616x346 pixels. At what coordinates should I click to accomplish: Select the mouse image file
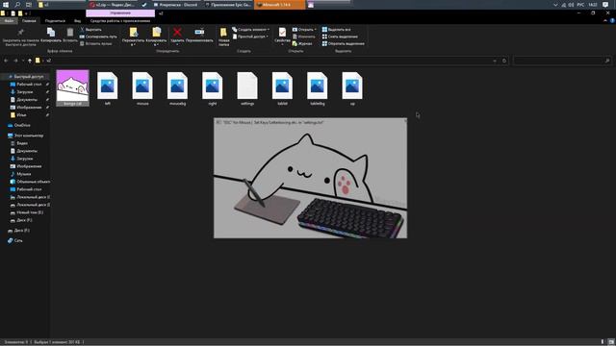142,88
